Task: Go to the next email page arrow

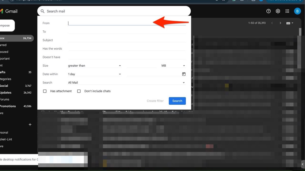Action: point(280,23)
